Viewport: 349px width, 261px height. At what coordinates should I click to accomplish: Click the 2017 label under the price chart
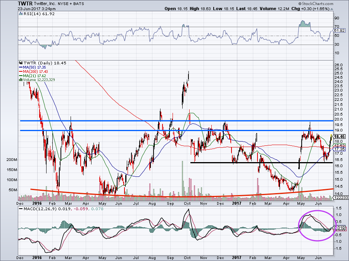(x=237, y=203)
